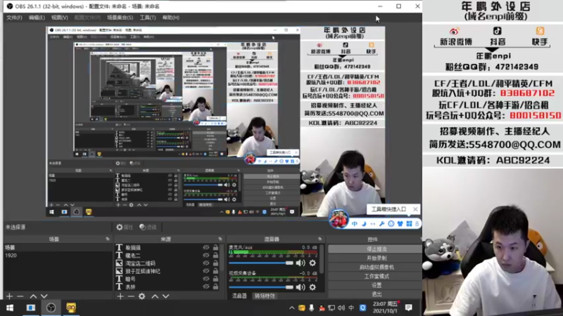Add a new source with plus icon
The height and width of the screenshot is (316, 563).
tap(120, 296)
